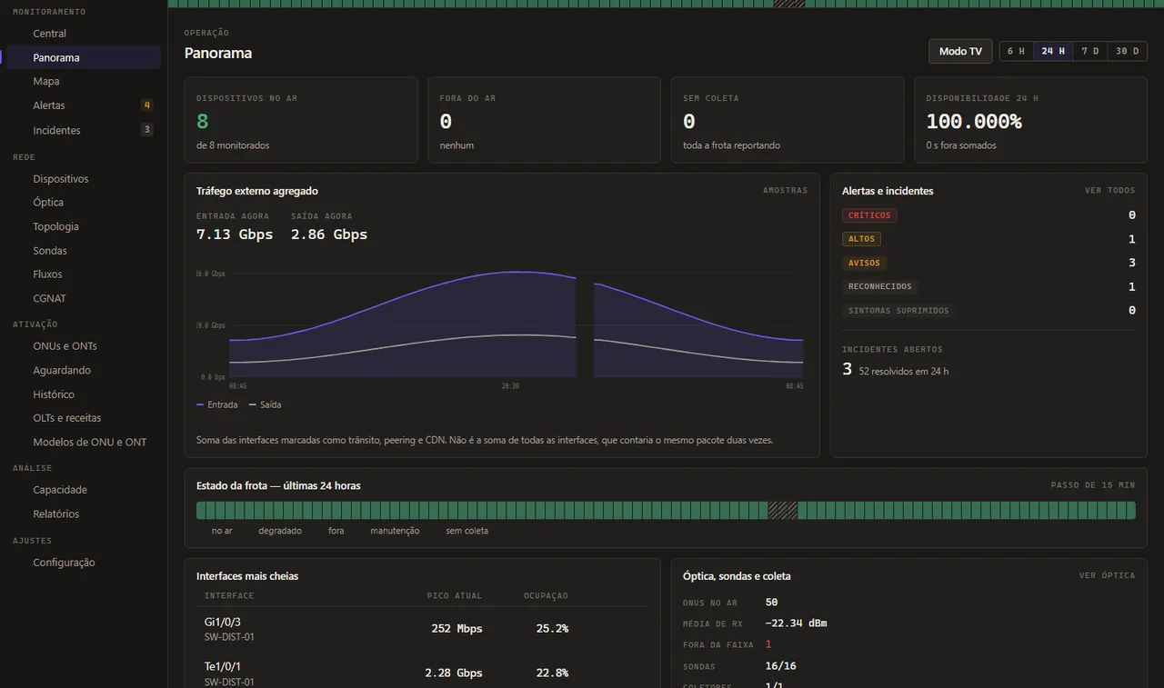Select the Gi1/0/3 interface row
The image size is (1164, 688).
coord(423,629)
